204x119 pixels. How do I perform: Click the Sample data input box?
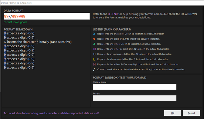pos(134,87)
